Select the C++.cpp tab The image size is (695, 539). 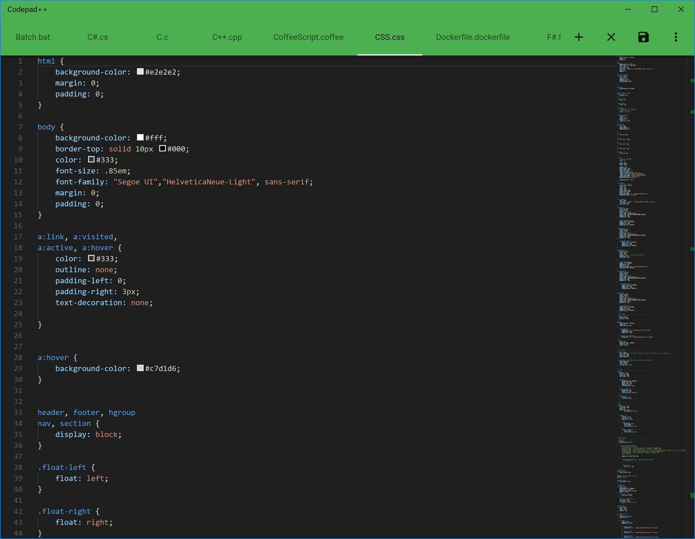227,37
